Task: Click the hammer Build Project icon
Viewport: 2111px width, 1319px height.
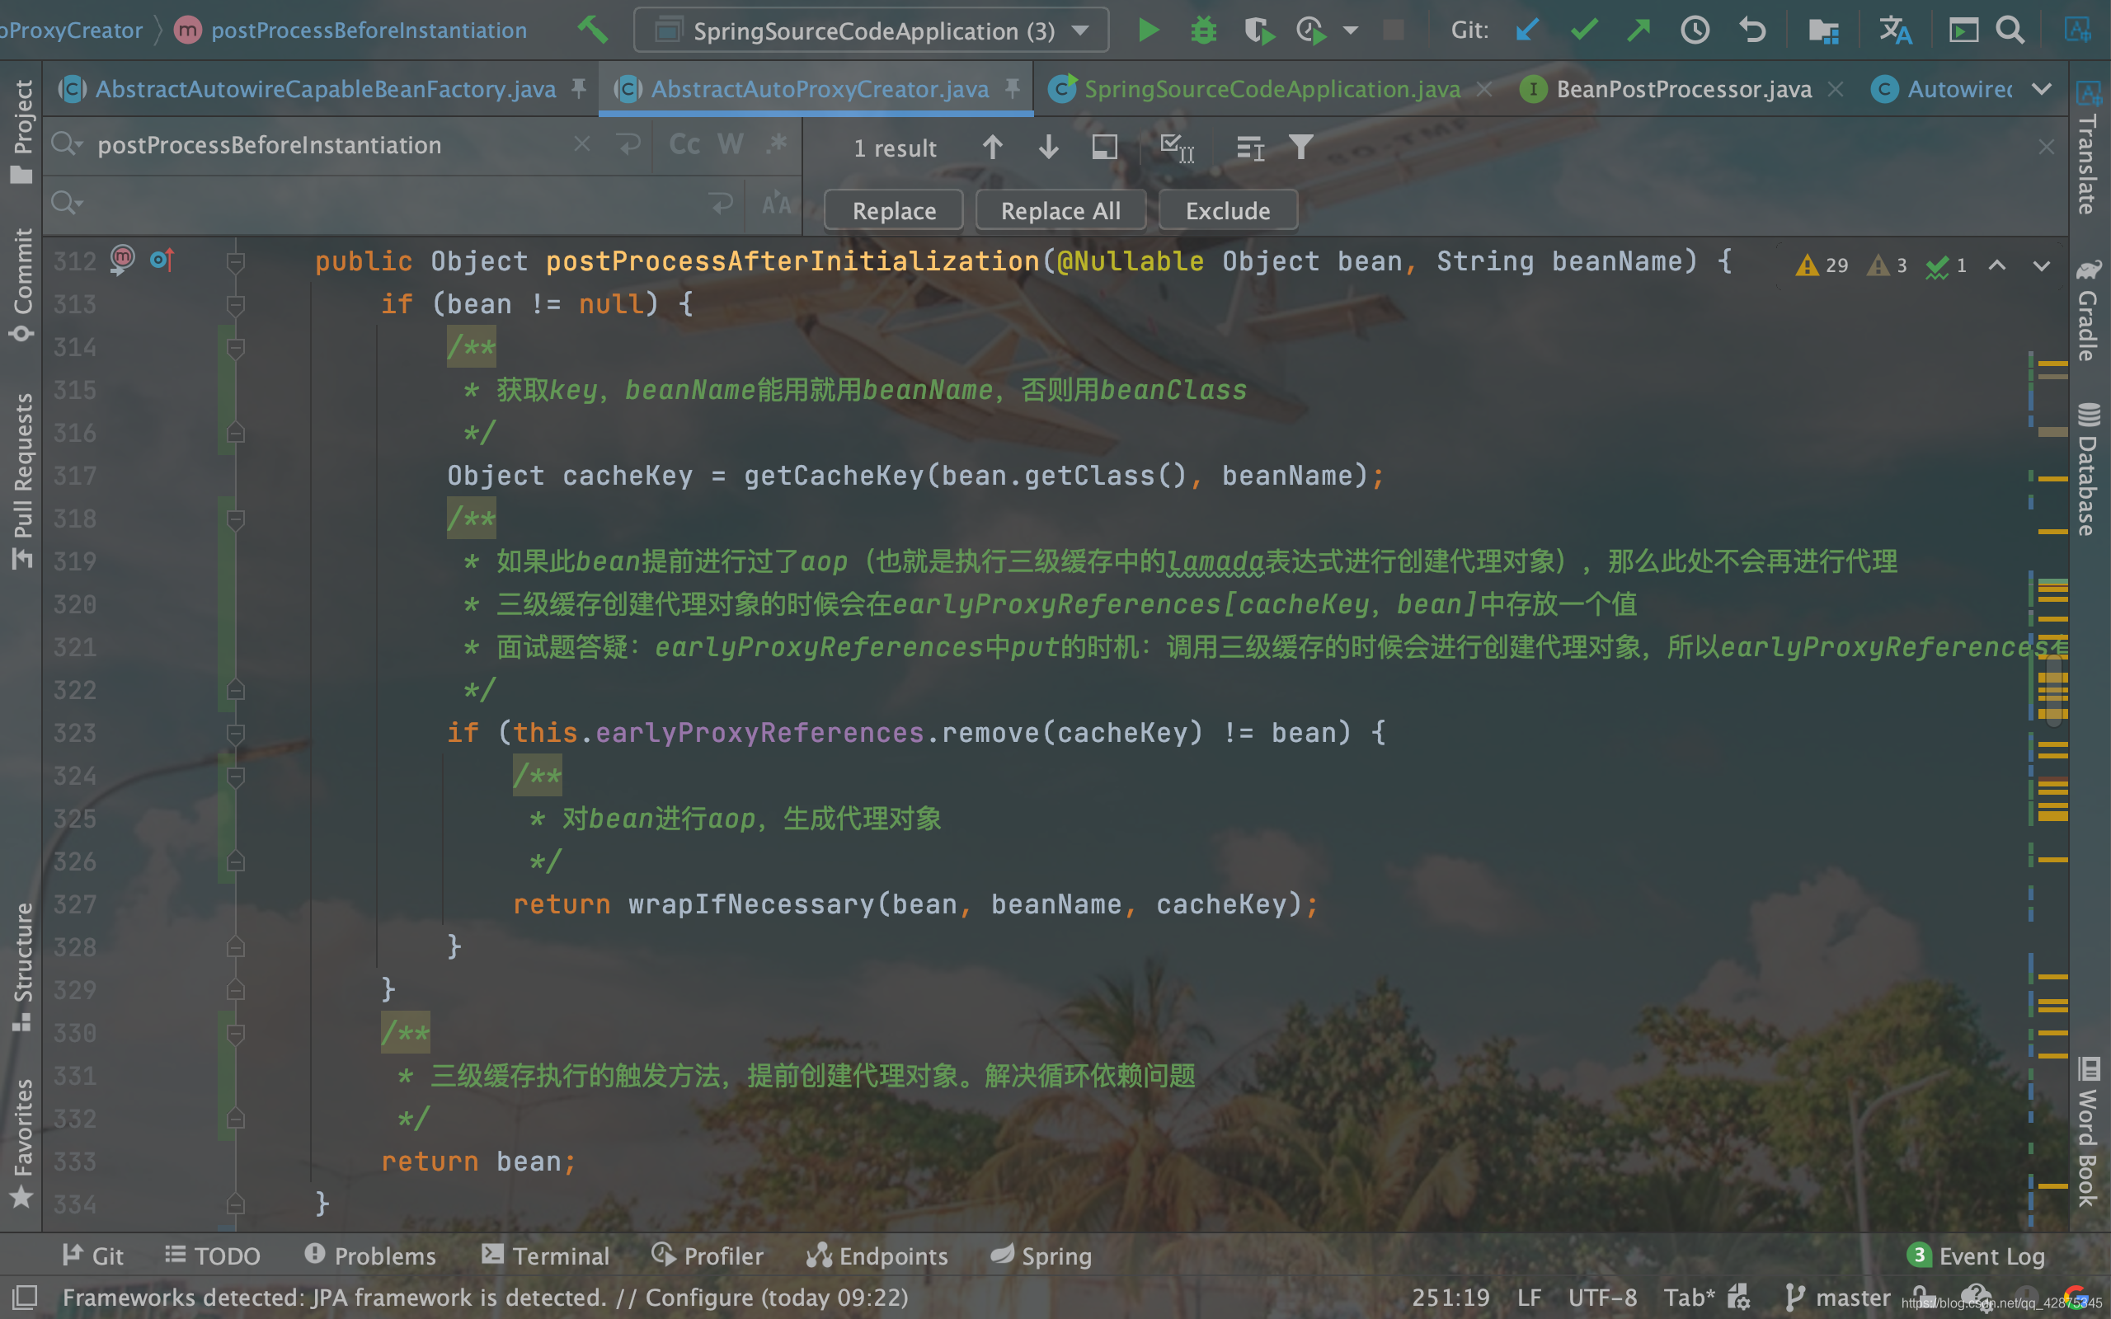Action: click(592, 30)
